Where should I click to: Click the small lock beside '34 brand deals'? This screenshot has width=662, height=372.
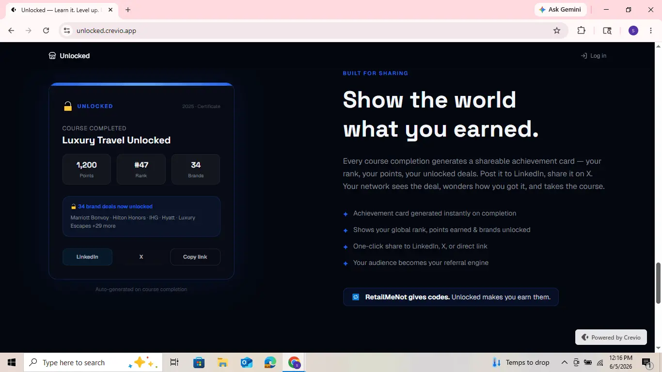tap(74, 206)
